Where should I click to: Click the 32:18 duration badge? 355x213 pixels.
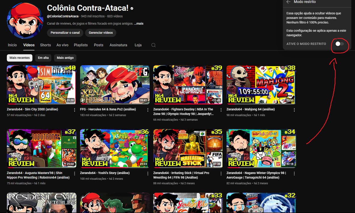[290, 164]
